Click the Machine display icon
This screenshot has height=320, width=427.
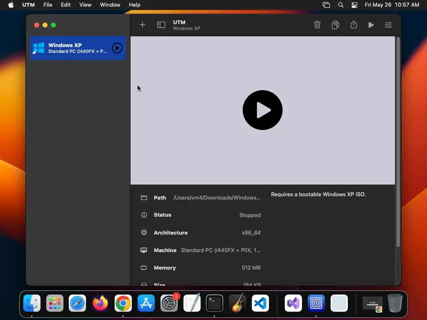coord(144,250)
